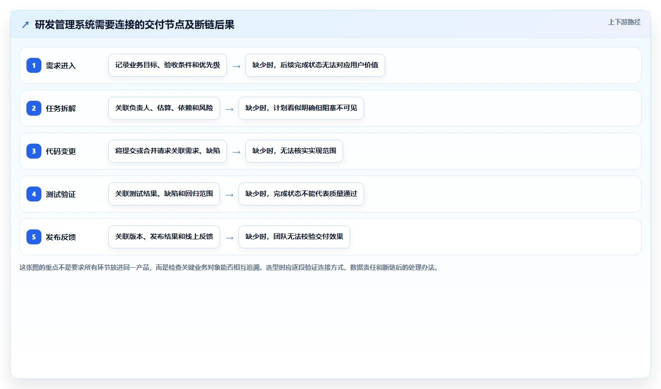This screenshot has width=661, height=389.
Task: Click the diagonal arrow icon beside the title
Action: pos(25,25)
